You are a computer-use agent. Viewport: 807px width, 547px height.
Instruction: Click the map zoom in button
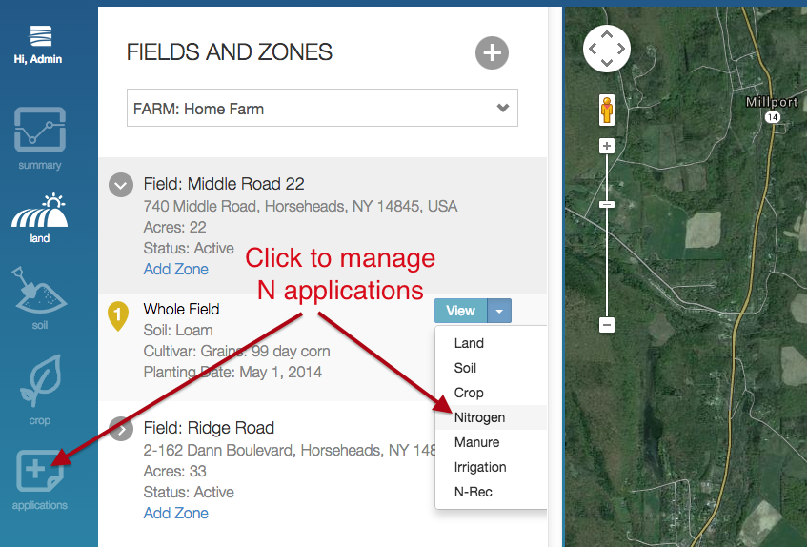point(606,146)
